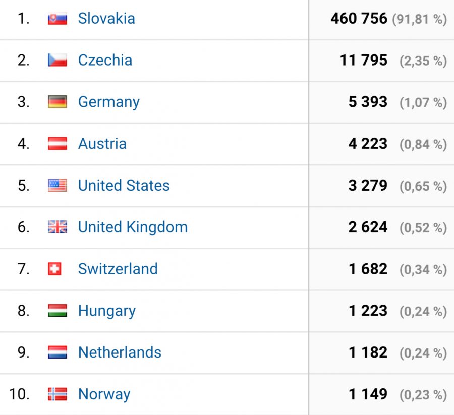Open the Czechia country link
This screenshot has width=454, height=415.
[x=105, y=60]
